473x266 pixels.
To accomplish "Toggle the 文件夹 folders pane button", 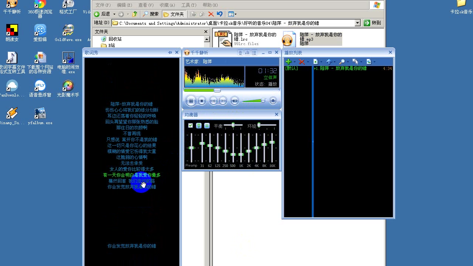I will click(174, 14).
